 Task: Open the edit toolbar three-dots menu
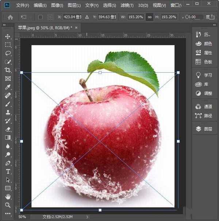[8, 213]
